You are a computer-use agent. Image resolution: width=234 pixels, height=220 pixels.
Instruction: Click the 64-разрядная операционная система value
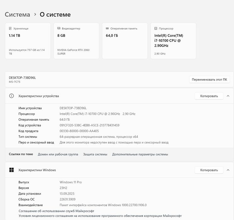pyautogui.click(x=99, y=137)
